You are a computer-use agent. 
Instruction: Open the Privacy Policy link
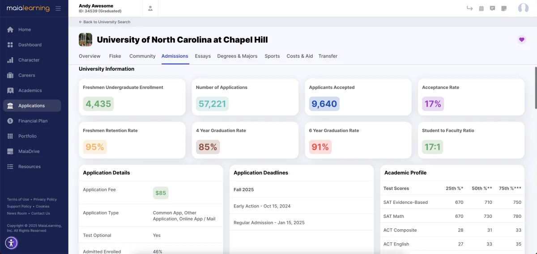tap(45, 199)
